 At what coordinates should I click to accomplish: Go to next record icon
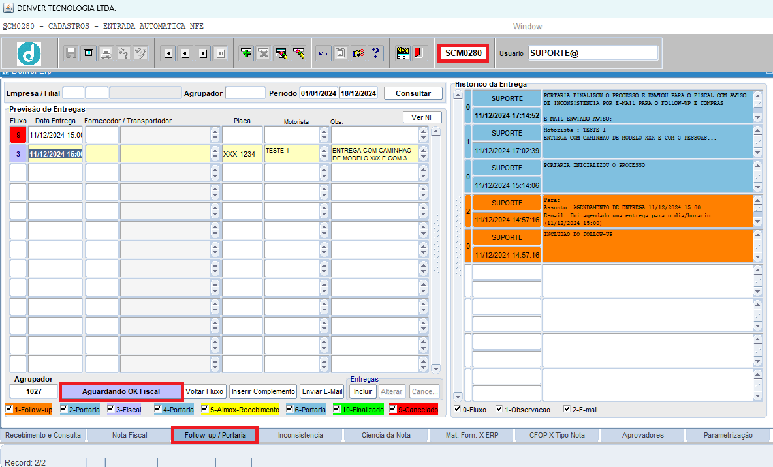pyautogui.click(x=203, y=53)
